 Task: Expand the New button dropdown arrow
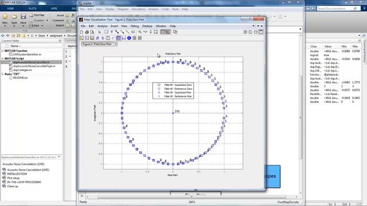click(5, 26)
